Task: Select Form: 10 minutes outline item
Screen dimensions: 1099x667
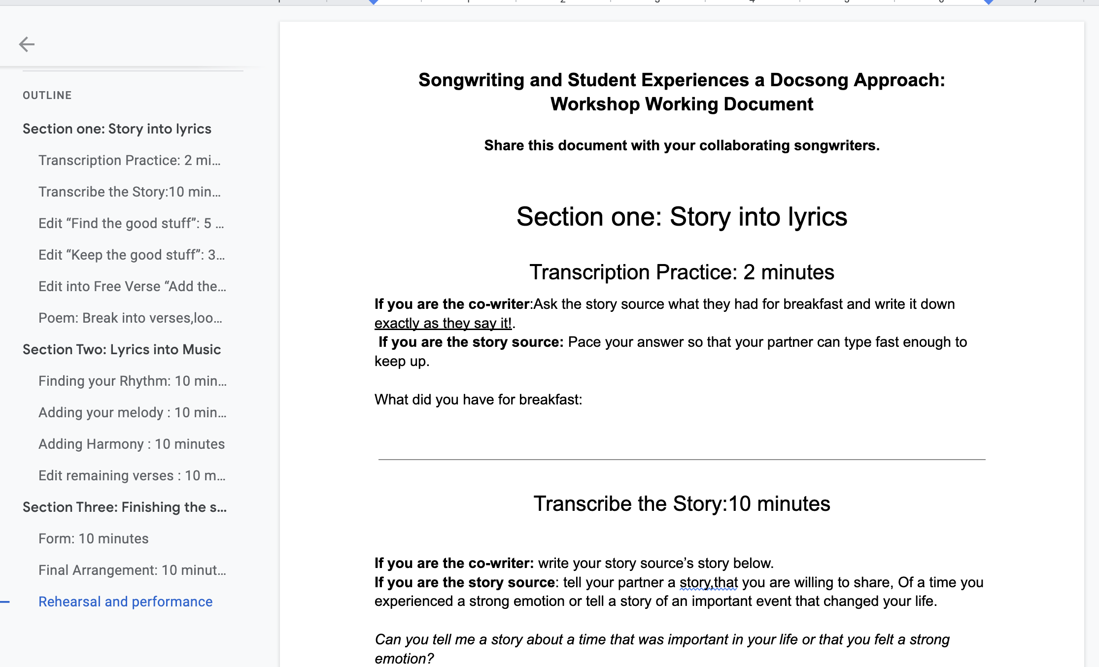Action: pos(94,538)
